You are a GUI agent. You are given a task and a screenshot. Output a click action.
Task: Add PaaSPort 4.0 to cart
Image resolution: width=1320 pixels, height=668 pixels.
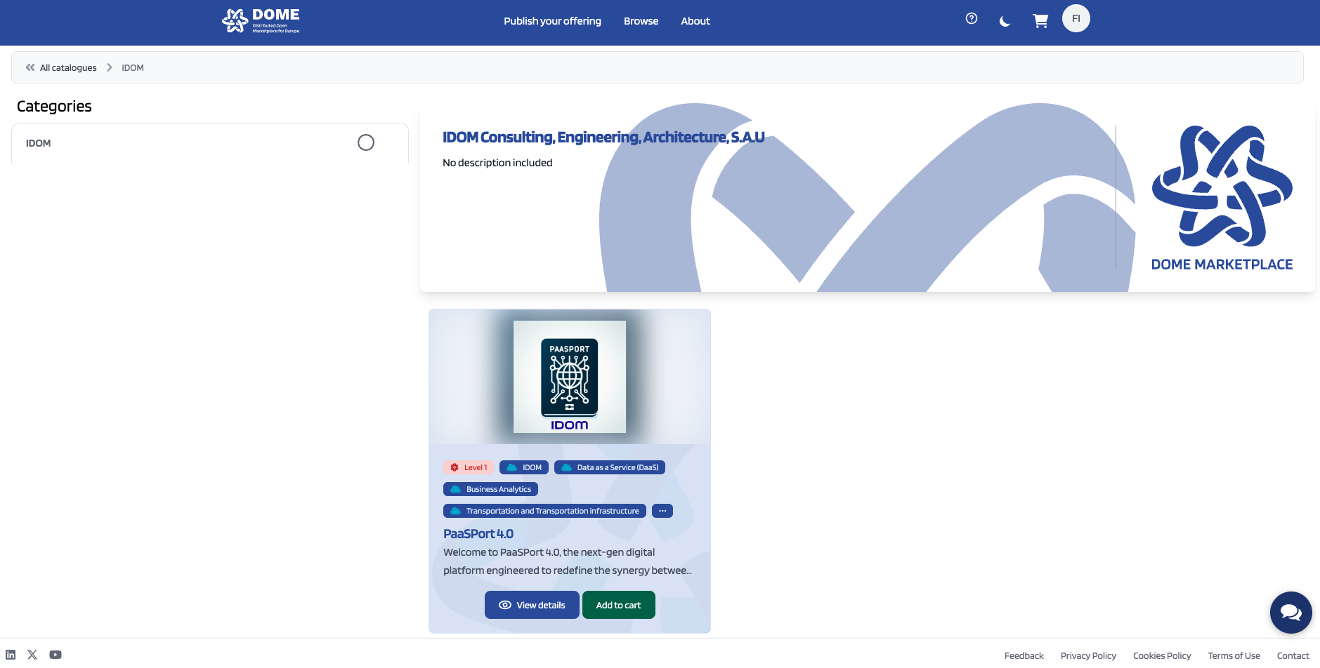pos(619,605)
